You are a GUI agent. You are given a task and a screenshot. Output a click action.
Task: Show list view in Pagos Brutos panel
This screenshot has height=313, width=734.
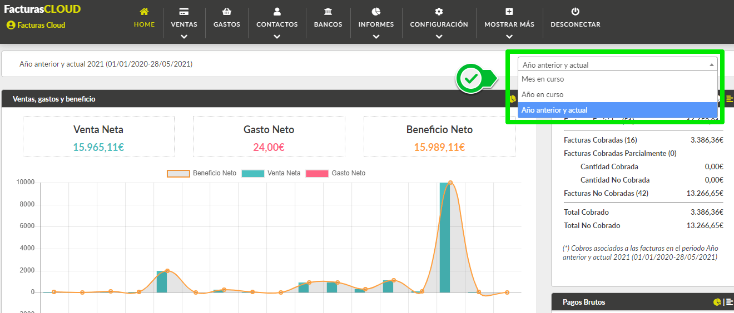728,302
